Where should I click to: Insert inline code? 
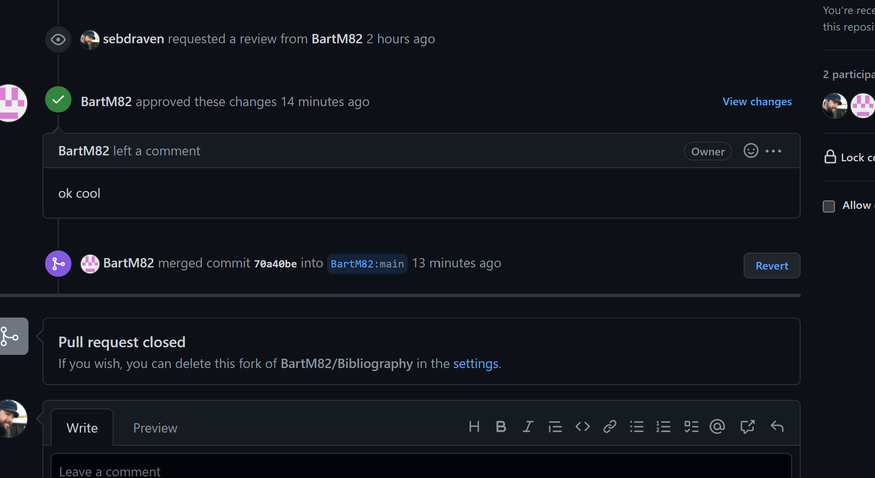pyautogui.click(x=582, y=427)
